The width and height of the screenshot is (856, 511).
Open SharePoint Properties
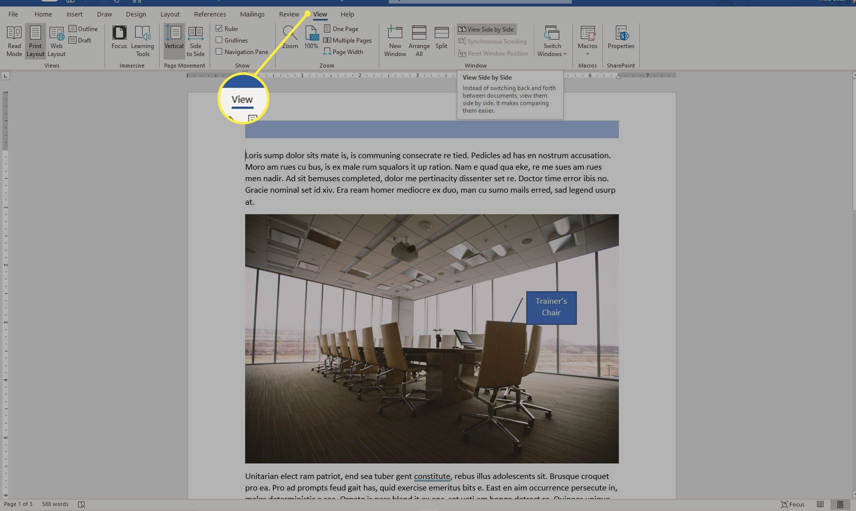click(621, 38)
